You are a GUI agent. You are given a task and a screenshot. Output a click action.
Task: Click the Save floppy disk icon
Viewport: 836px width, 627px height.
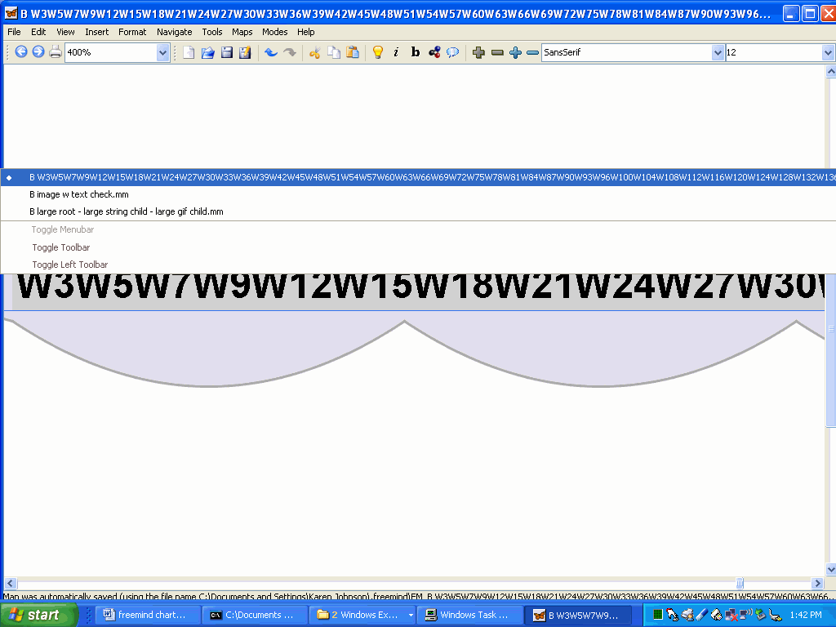226,52
